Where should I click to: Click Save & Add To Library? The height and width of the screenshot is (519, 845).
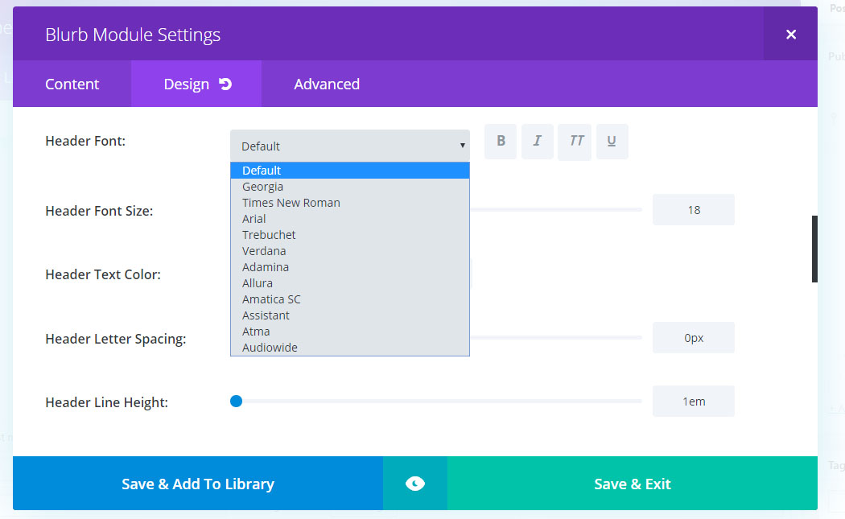click(x=198, y=484)
